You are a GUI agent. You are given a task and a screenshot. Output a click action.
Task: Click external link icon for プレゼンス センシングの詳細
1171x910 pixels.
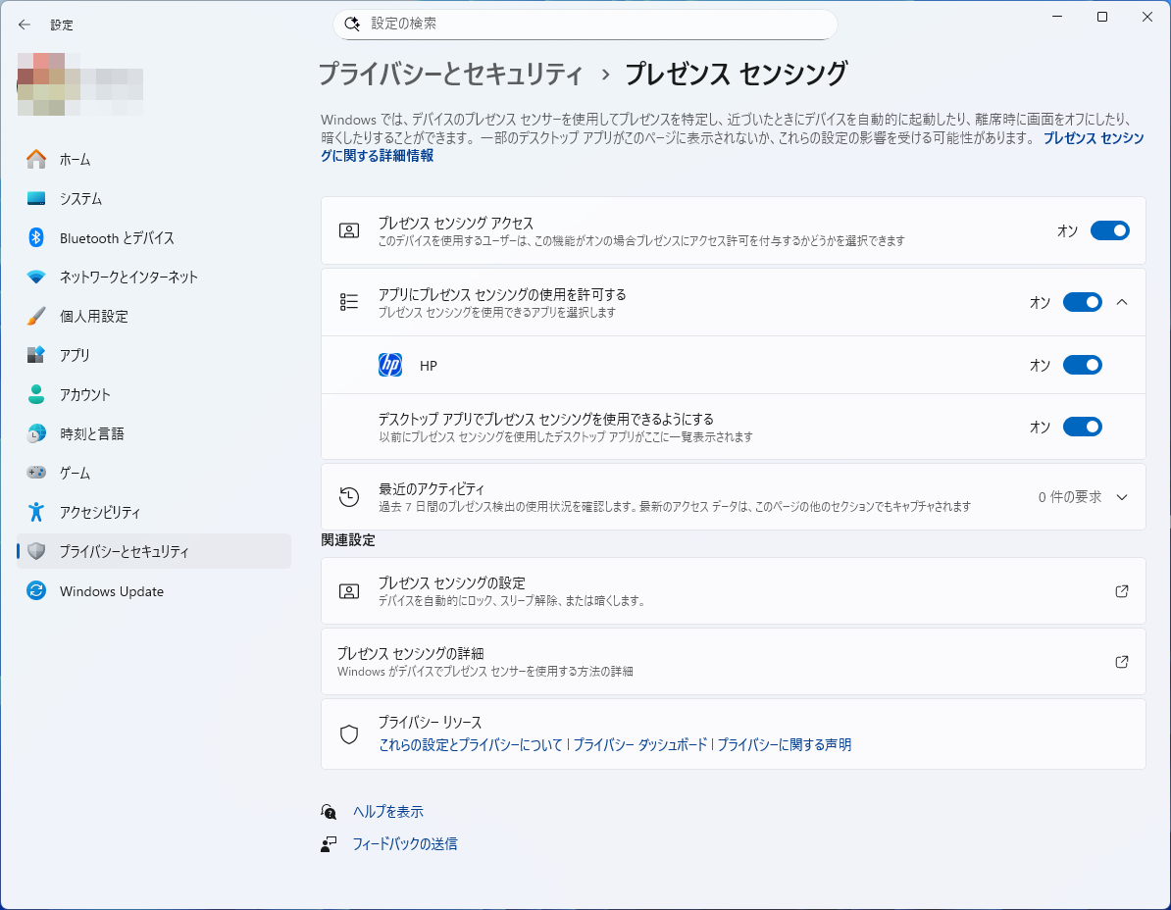pyautogui.click(x=1121, y=661)
